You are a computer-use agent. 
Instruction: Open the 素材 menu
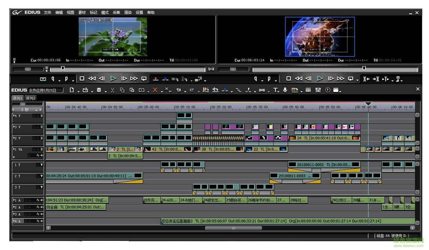(82, 12)
